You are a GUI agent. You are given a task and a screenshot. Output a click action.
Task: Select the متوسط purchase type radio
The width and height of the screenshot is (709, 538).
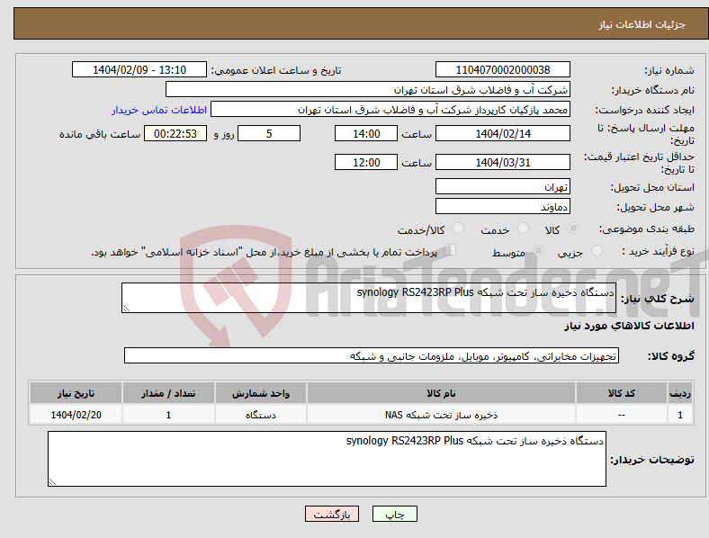click(x=538, y=251)
